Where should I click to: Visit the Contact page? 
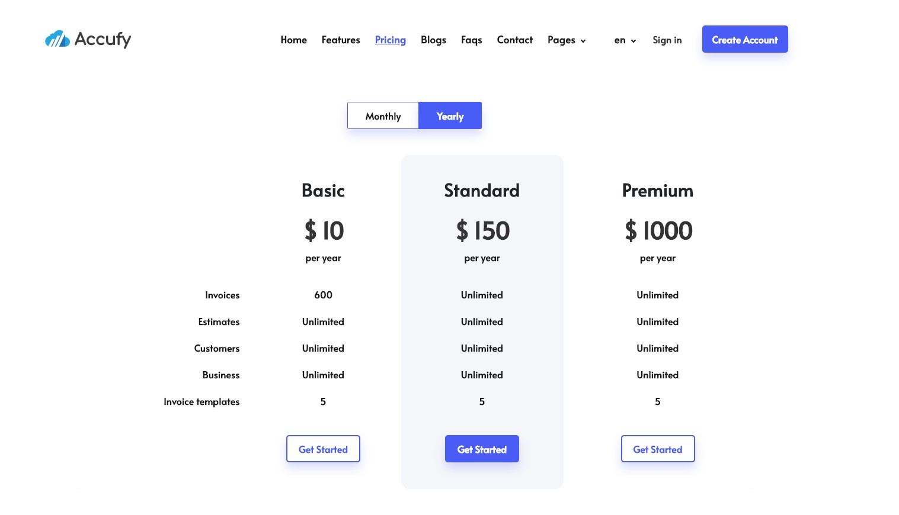[x=514, y=40]
